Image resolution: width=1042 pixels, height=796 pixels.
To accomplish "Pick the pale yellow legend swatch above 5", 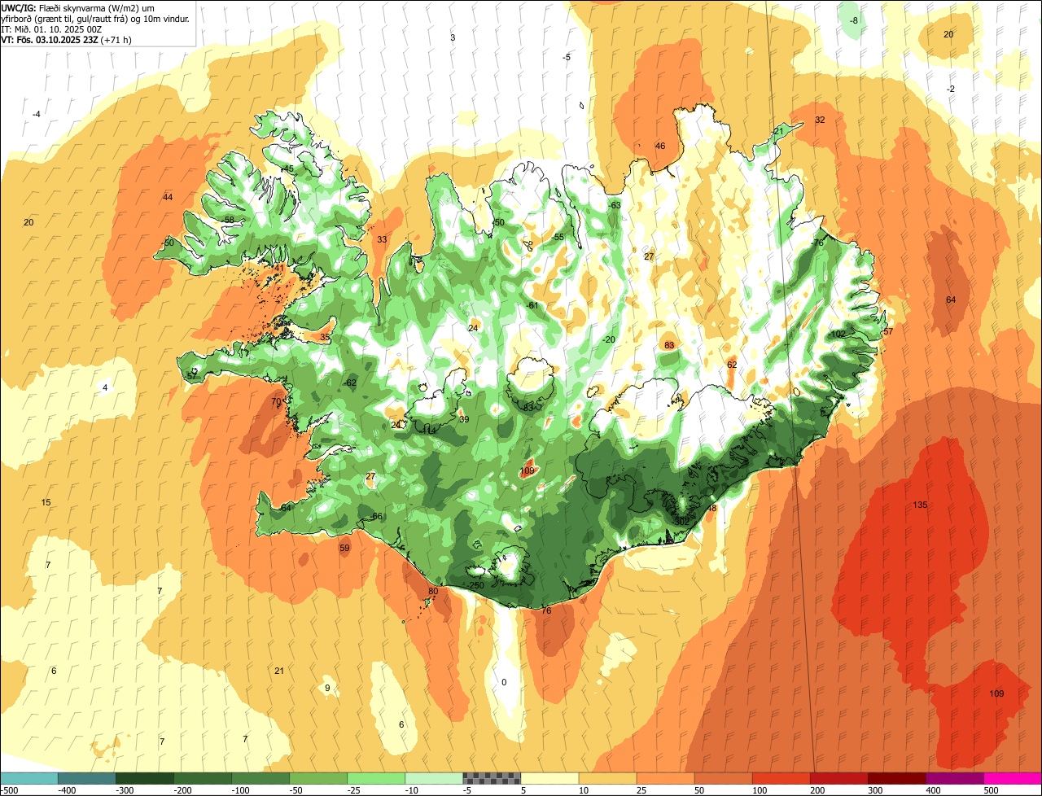I will pos(549,778).
